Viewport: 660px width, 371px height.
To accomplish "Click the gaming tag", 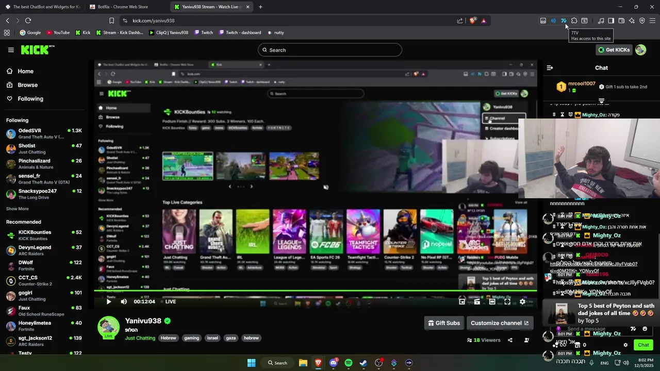I will [x=192, y=338].
